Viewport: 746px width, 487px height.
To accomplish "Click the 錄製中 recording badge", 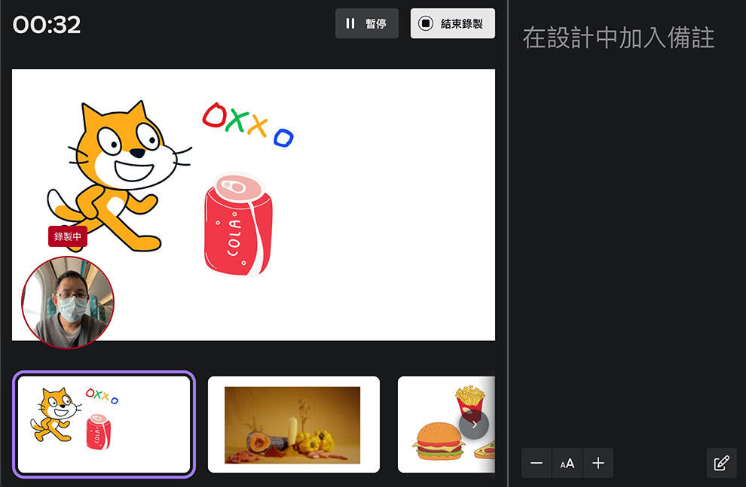I will tap(68, 236).
